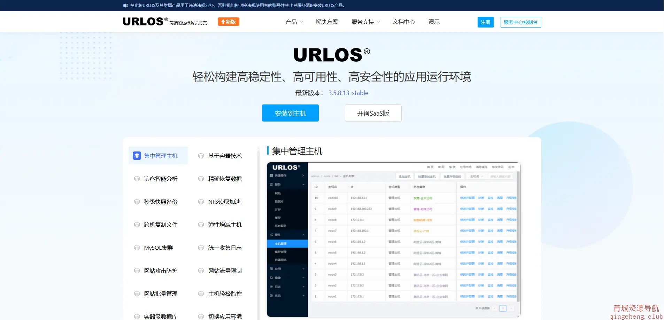Click the icon beside 基于容器技术
This screenshot has width=664, height=320.
pos(201,156)
